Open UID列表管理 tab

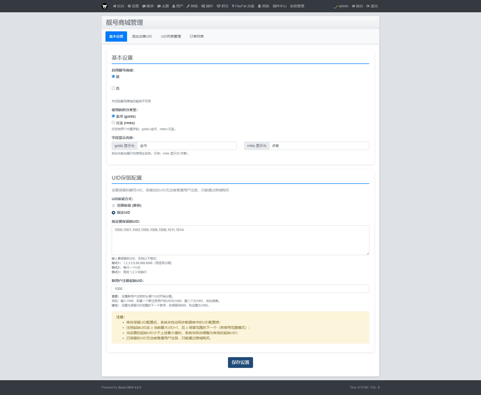pos(171,36)
